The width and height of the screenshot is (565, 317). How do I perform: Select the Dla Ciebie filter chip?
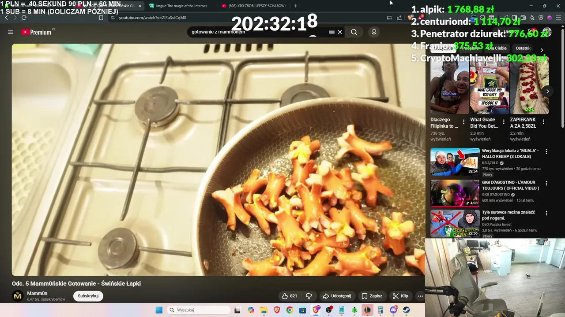497,48
